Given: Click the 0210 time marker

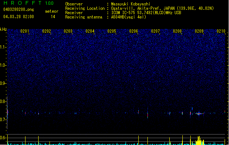Looking at the screenshot, I should 221,31.
